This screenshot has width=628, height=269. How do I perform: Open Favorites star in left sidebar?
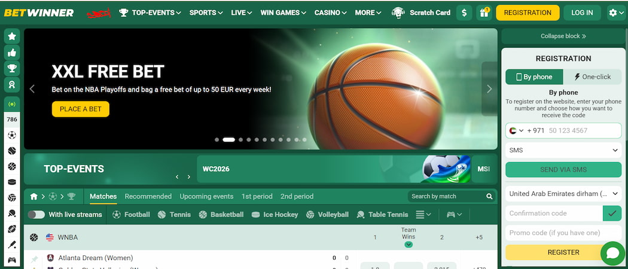click(12, 36)
